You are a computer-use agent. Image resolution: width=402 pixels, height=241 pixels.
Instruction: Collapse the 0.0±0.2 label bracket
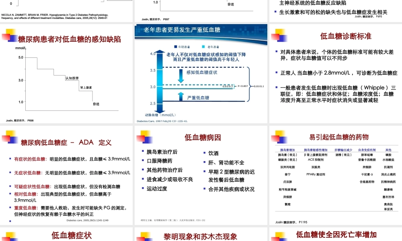pyautogui.click(x=228, y=87)
